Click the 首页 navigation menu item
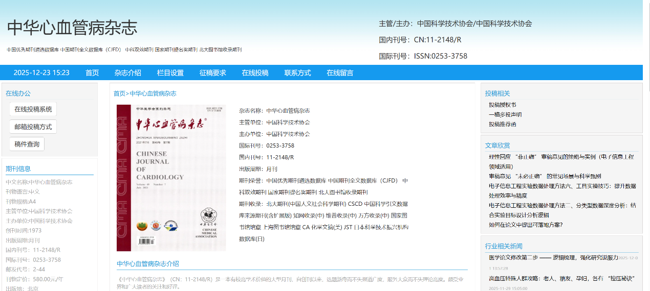Viewport: 650px width, 291px height. 92,72
